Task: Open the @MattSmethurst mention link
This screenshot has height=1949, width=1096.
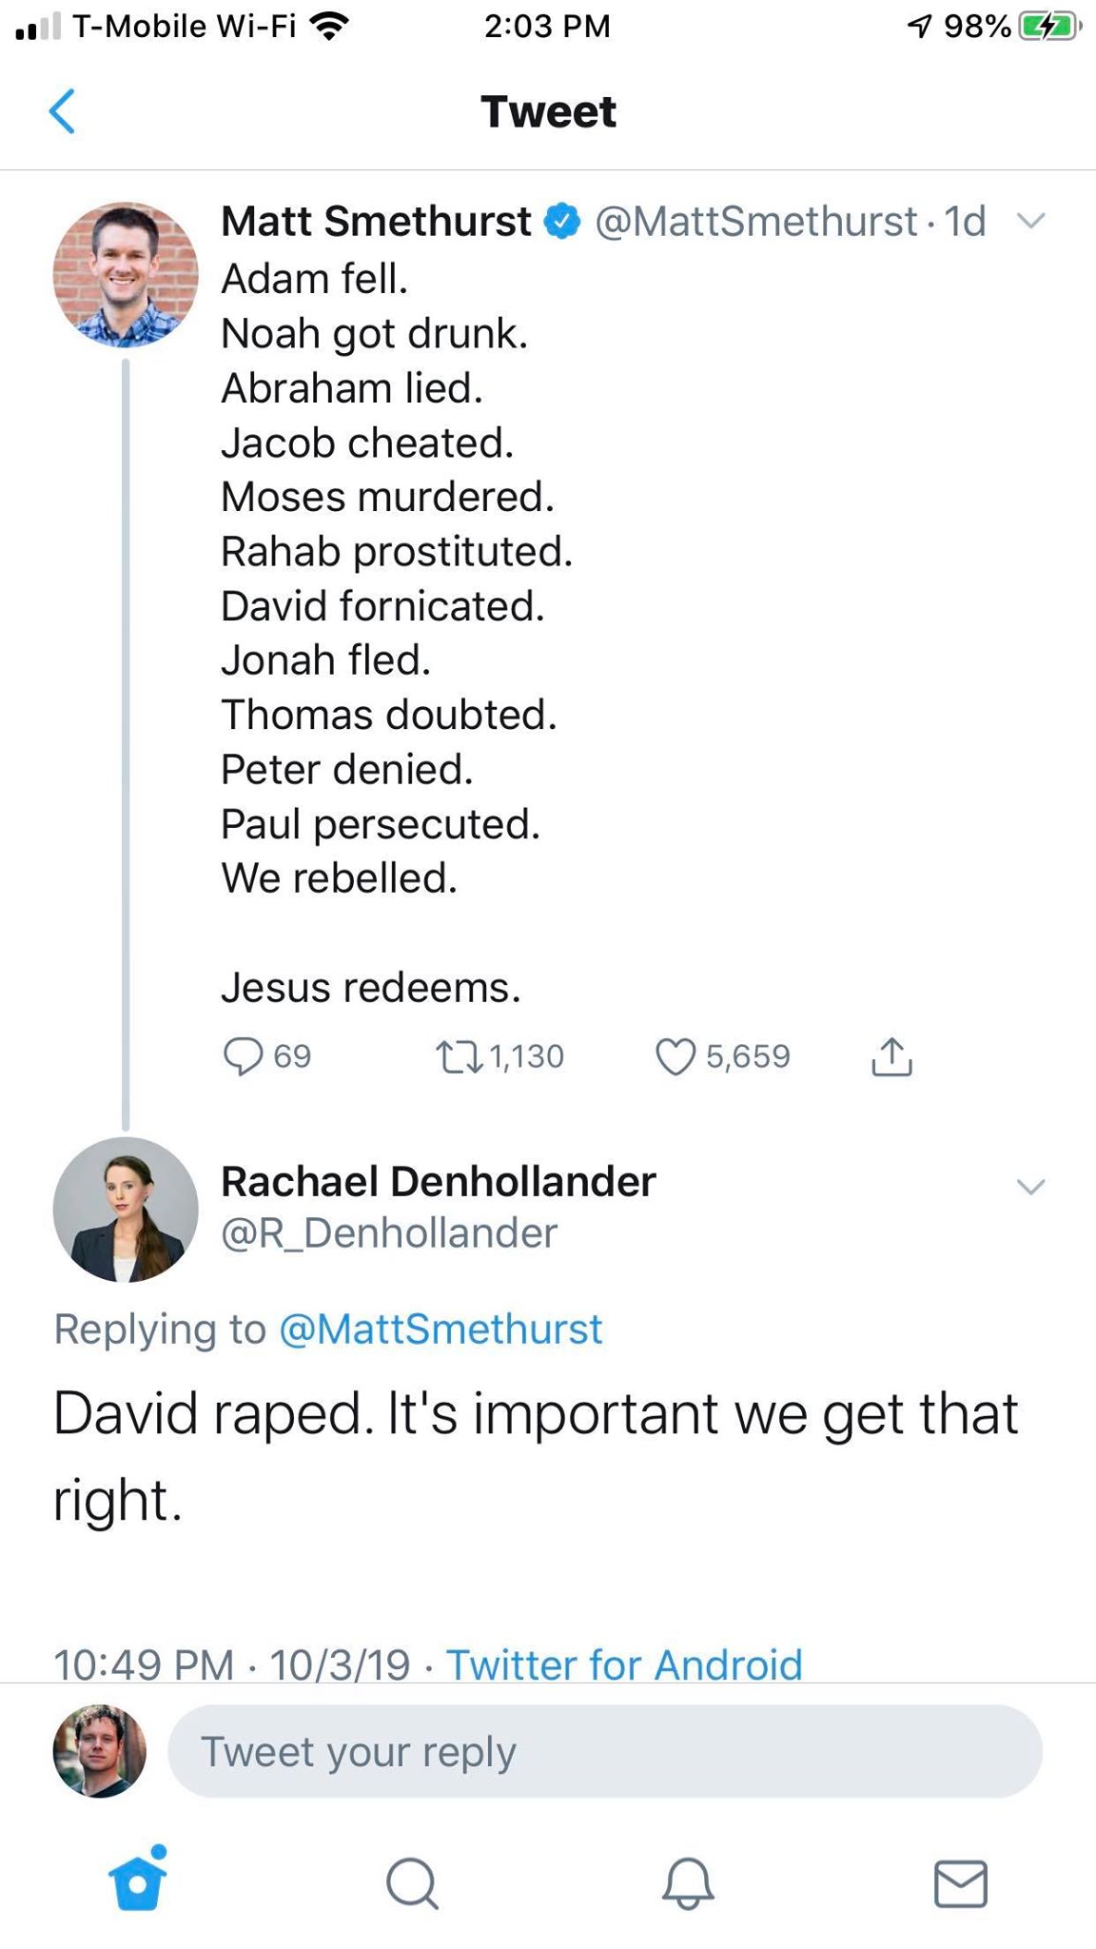Action: pos(440,1329)
